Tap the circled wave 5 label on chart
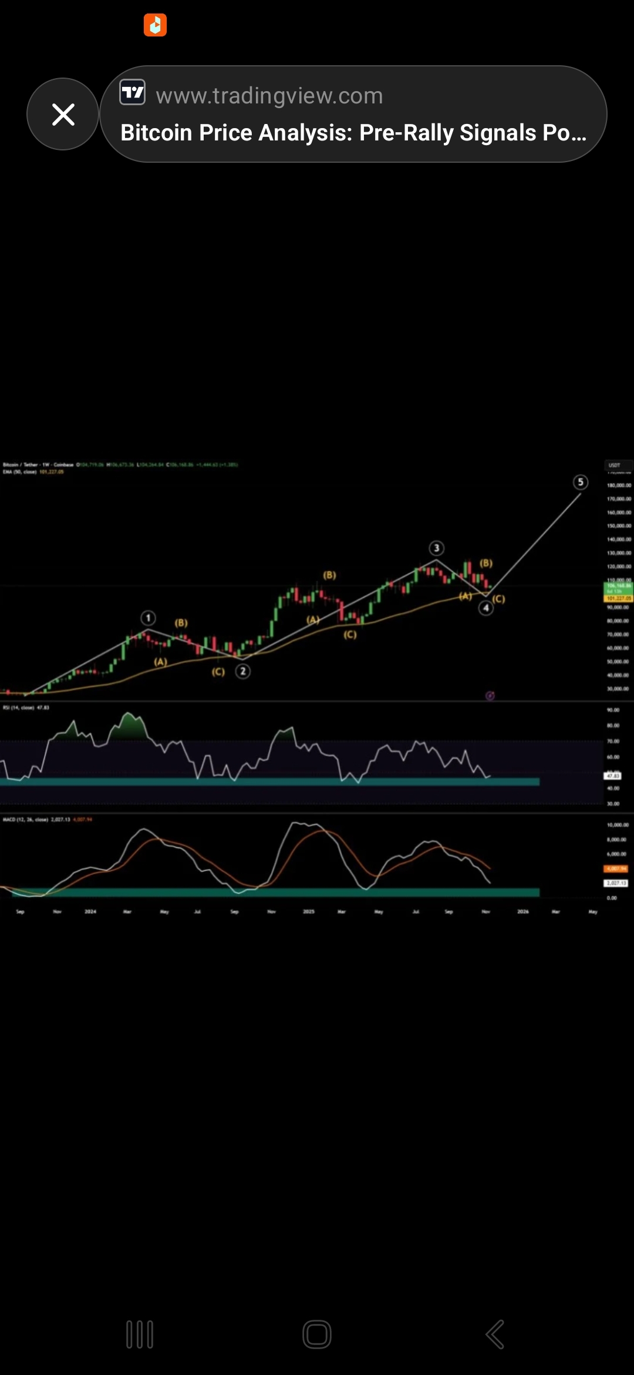Viewport: 634px width, 1375px height. 581,482
